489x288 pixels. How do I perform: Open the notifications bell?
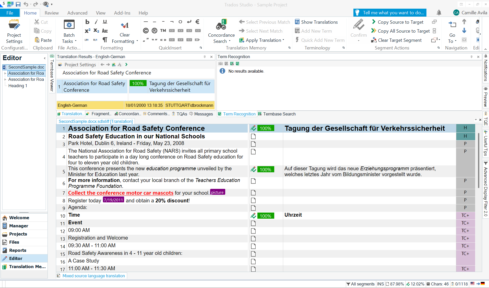tap(439, 13)
